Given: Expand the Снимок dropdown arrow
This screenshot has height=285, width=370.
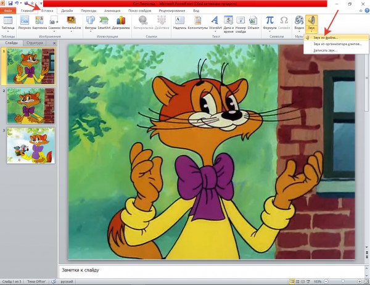Looking at the screenshot, I should coord(54,31).
